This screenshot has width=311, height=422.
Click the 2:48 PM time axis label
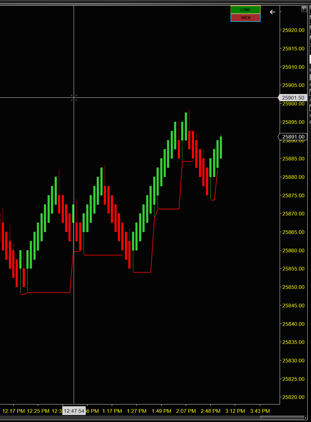click(211, 411)
